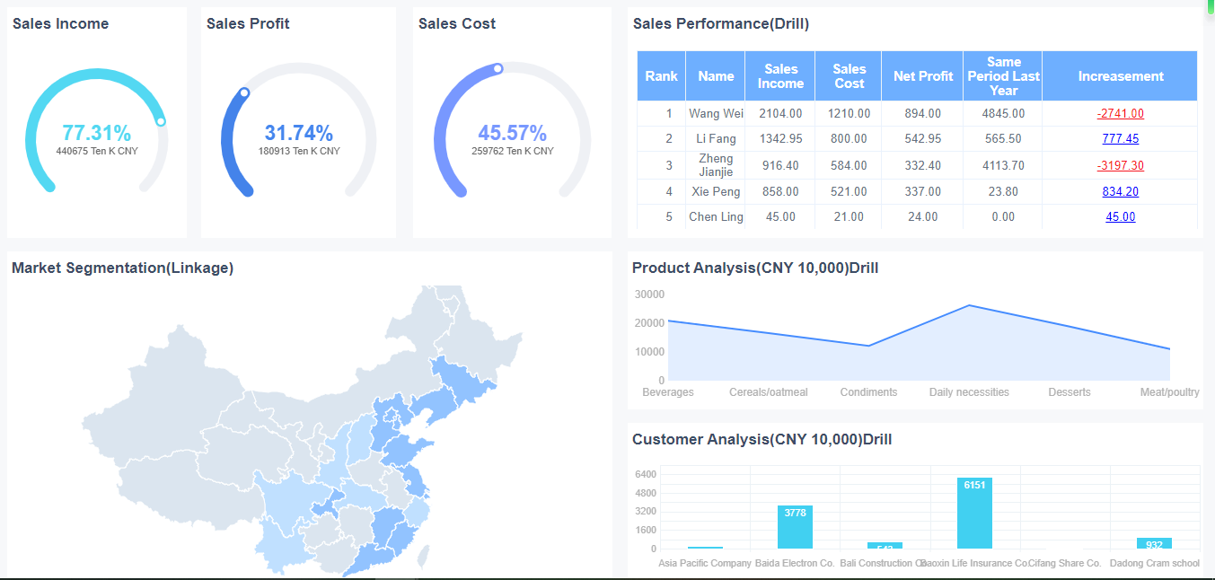Image resolution: width=1215 pixels, height=580 pixels.
Task: Click the 1342.95 sales income cell
Action: (x=780, y=138)
